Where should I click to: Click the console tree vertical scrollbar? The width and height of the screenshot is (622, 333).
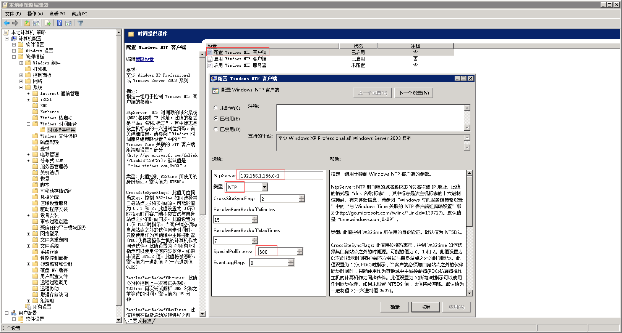pyautogui.click(x=118, y=176)
